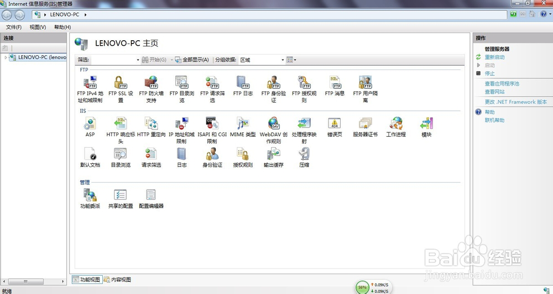Click 停止 in actions pane
553x294 pixels.
coord(489,73)
